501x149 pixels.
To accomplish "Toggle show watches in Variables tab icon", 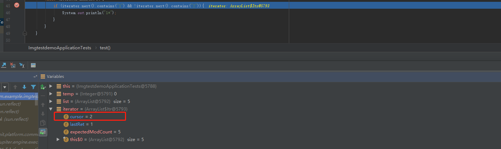I will [x=43, y=132].
